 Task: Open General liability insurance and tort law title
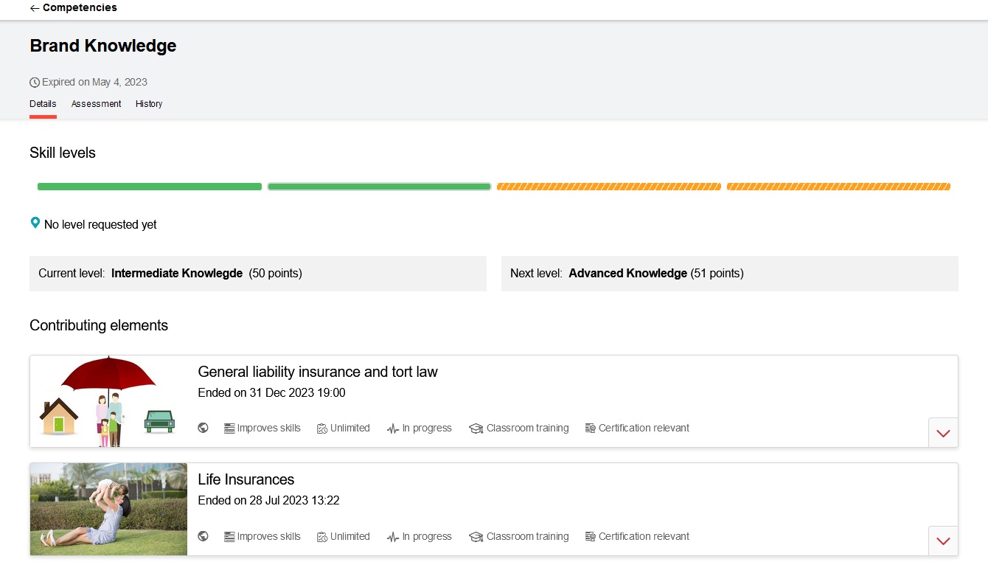click(318, 372)
